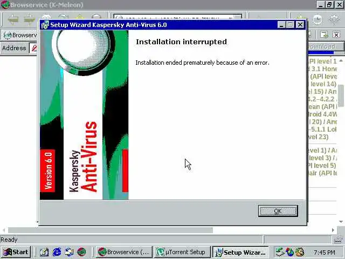Viewport: 345px width, 259px height.
Task: Click the notepad quick launch icon beside Start
Action: pos(44,252)
